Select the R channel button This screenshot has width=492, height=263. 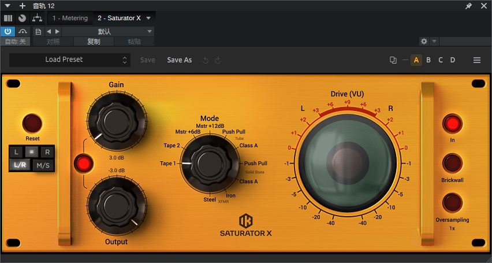[x=47, y=153]
